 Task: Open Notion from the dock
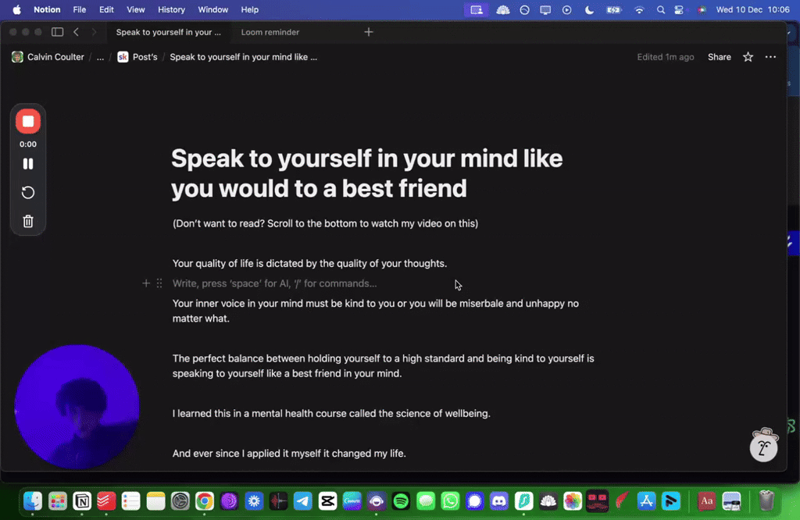pyautogui.click(x=81, y=501)
